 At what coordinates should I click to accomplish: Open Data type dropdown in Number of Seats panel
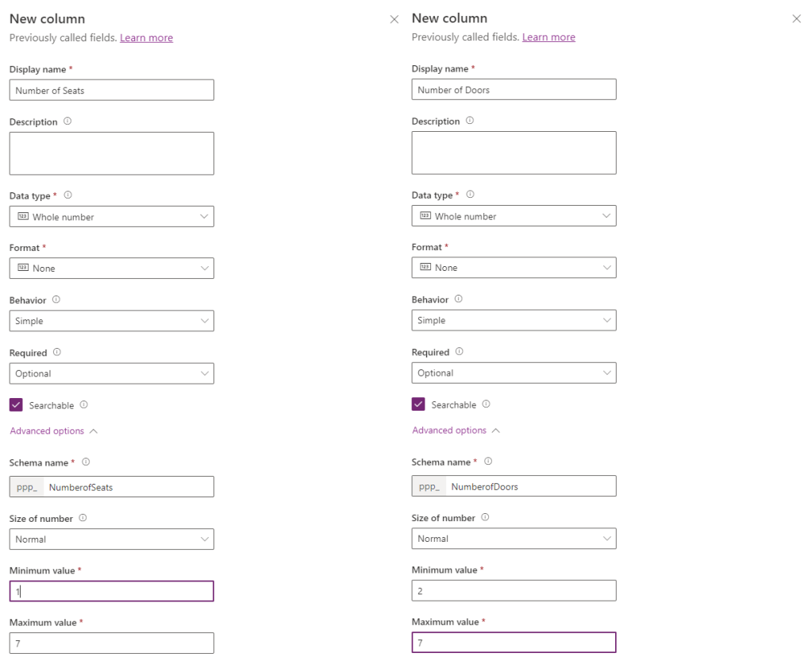tap(112, 217)
